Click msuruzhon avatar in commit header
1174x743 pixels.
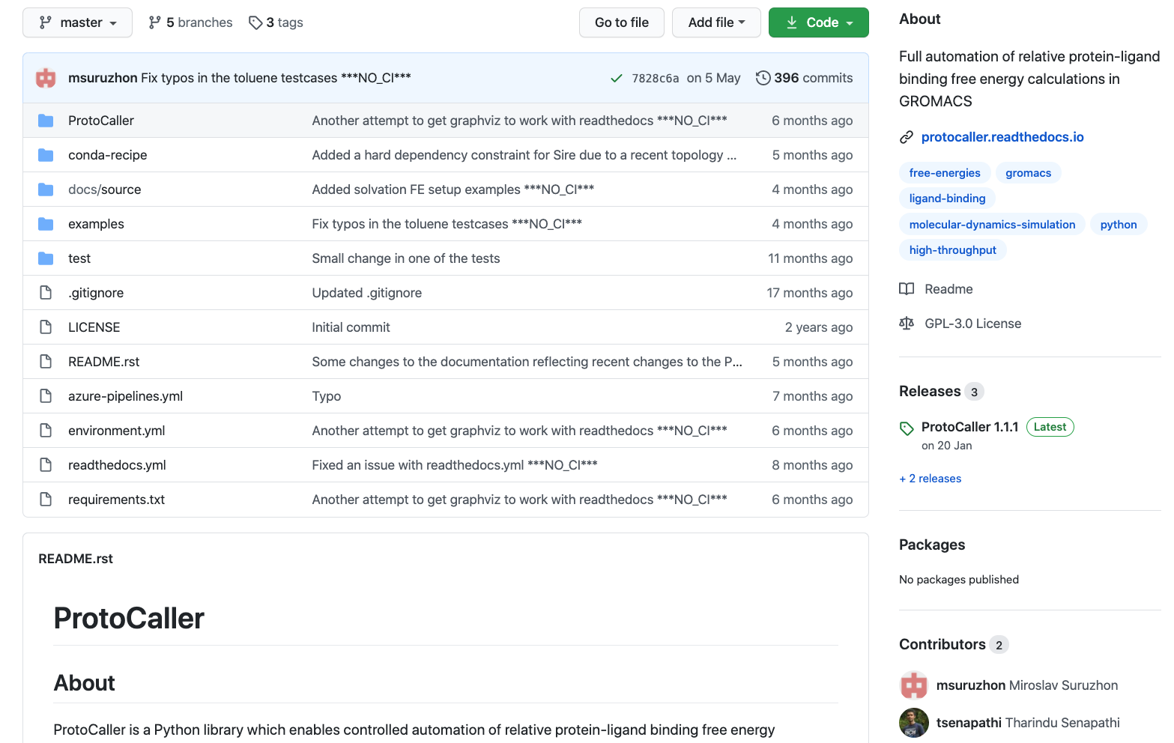[x=46, y=78]
